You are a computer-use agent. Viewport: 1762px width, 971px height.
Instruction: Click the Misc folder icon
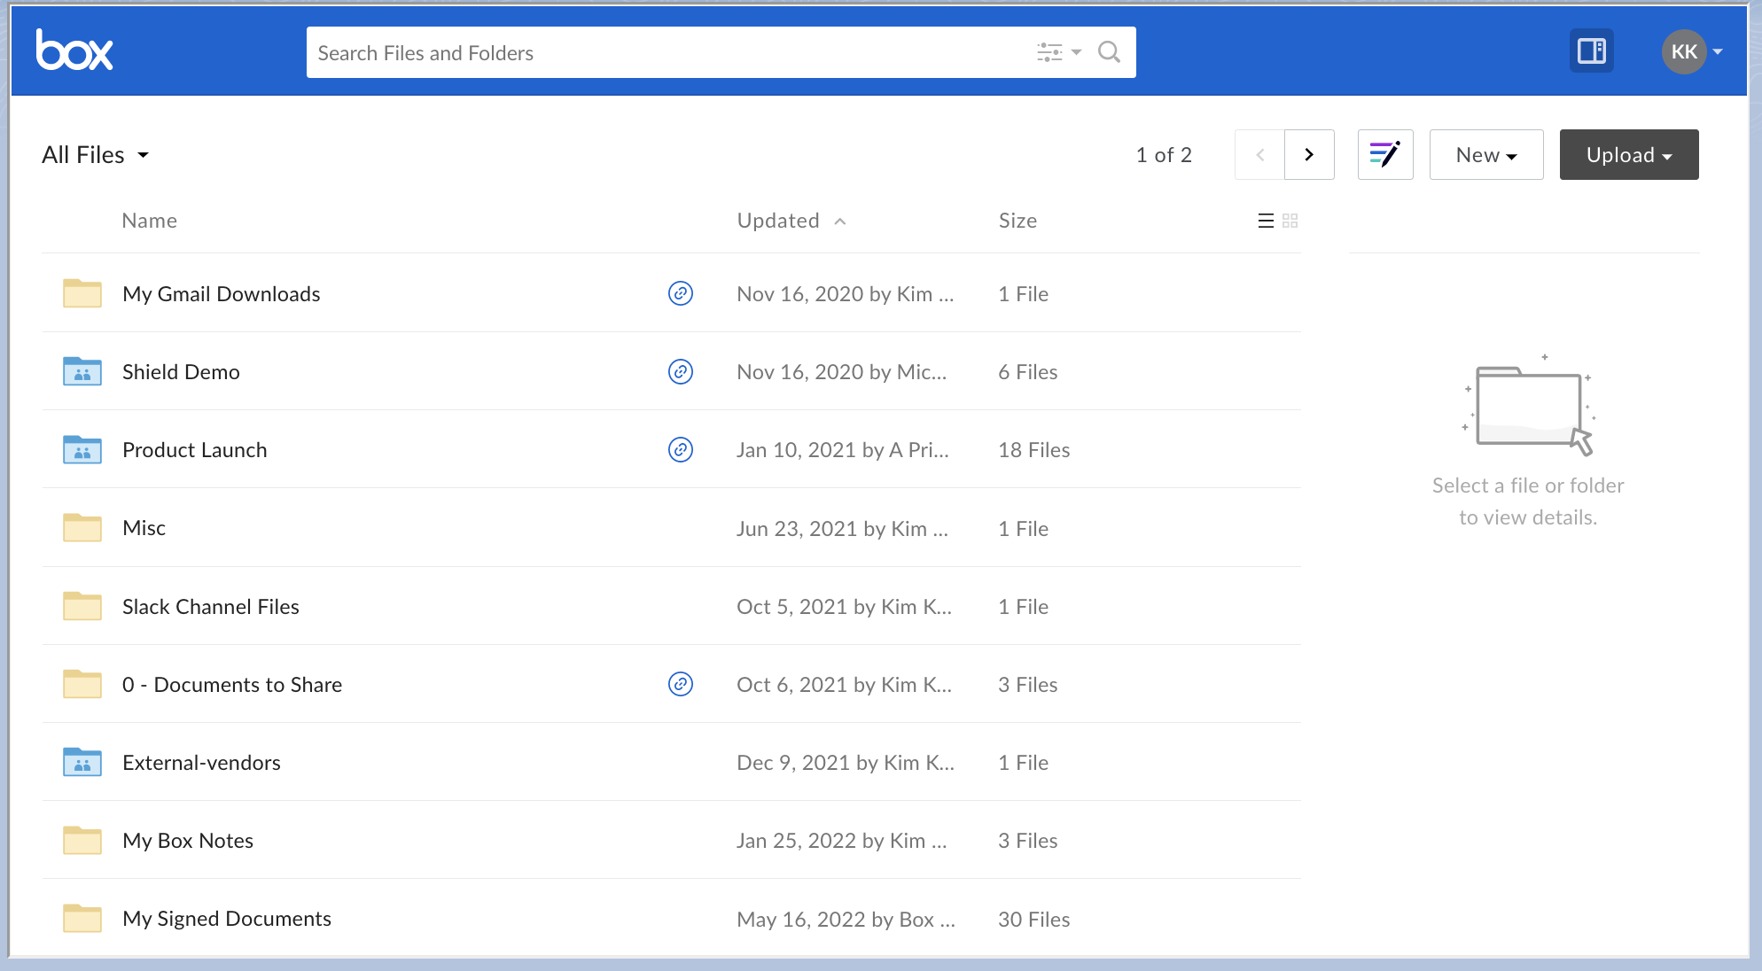coord(82,527)
